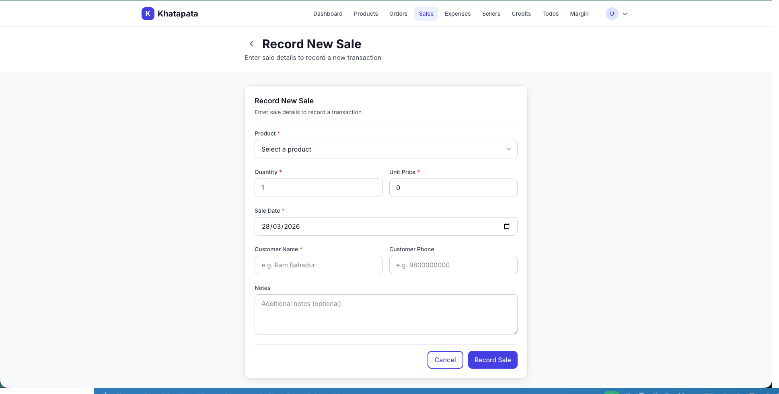
Task: Open the Select a product dropdown
Action: [x=386, y=149]
